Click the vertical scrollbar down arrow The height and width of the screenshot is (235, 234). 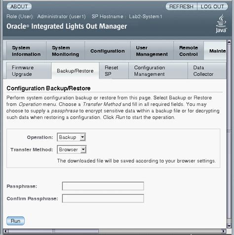229,226
